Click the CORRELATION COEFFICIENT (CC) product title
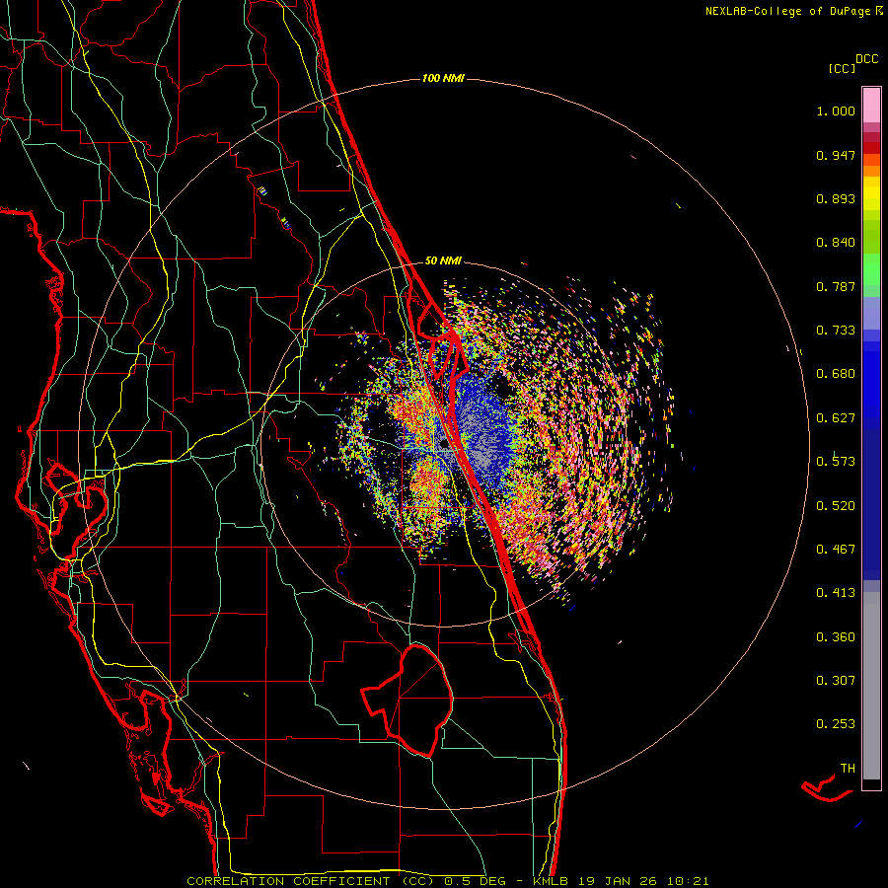The width and height of the screenshot is (888, 888). (311, 881)
